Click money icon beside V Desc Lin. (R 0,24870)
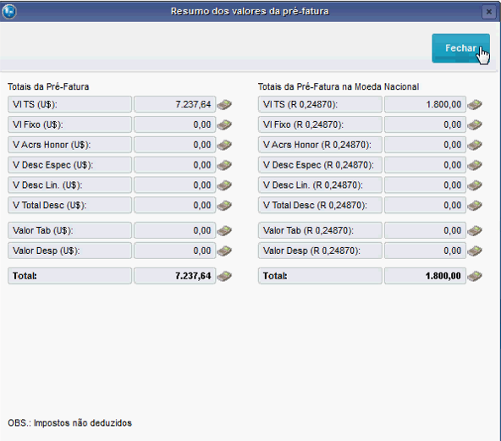Viewport: 501px width, 441px height. pos(475,185)
